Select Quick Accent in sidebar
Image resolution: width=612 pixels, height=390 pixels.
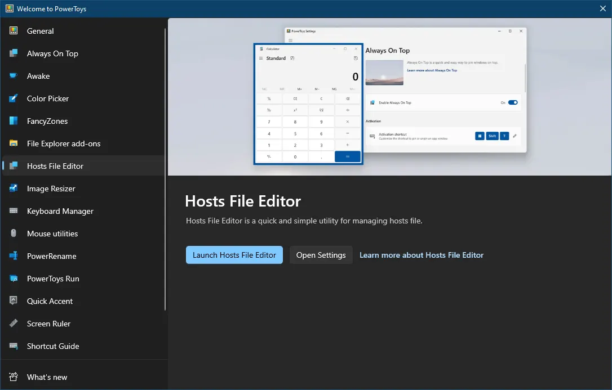(83, 301)
